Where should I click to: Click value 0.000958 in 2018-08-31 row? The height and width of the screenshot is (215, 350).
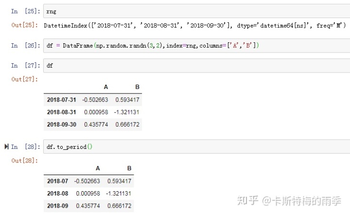pyautogui.click(x=96, y=112)
